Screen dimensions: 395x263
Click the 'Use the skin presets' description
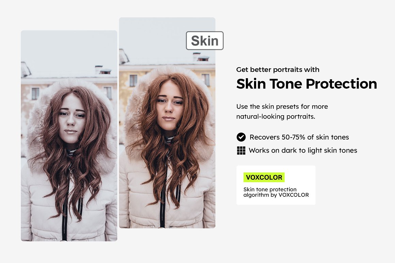pos(282,111)
